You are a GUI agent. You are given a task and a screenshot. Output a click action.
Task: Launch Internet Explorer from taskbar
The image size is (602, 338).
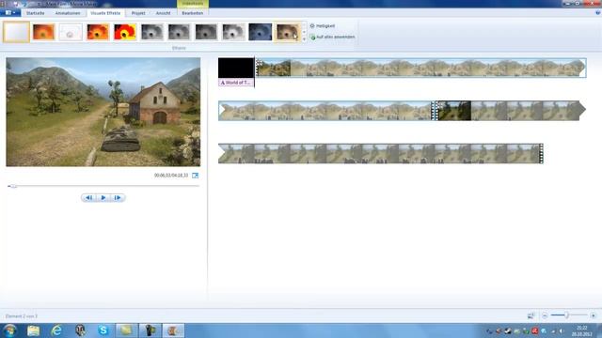[56, 330]
